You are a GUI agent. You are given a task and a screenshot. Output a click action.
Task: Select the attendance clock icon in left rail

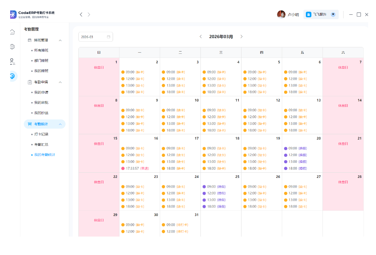coord(12,76)
